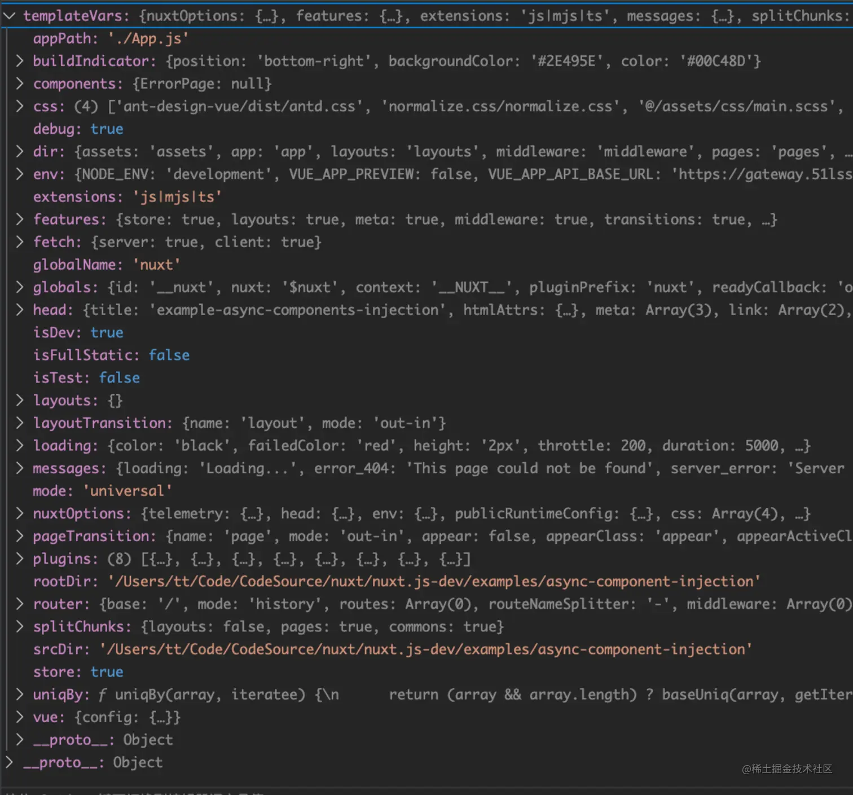This screenshot has height=795, width=853.
Task: Expand the loading object arrow
Action: pos(19,445)
